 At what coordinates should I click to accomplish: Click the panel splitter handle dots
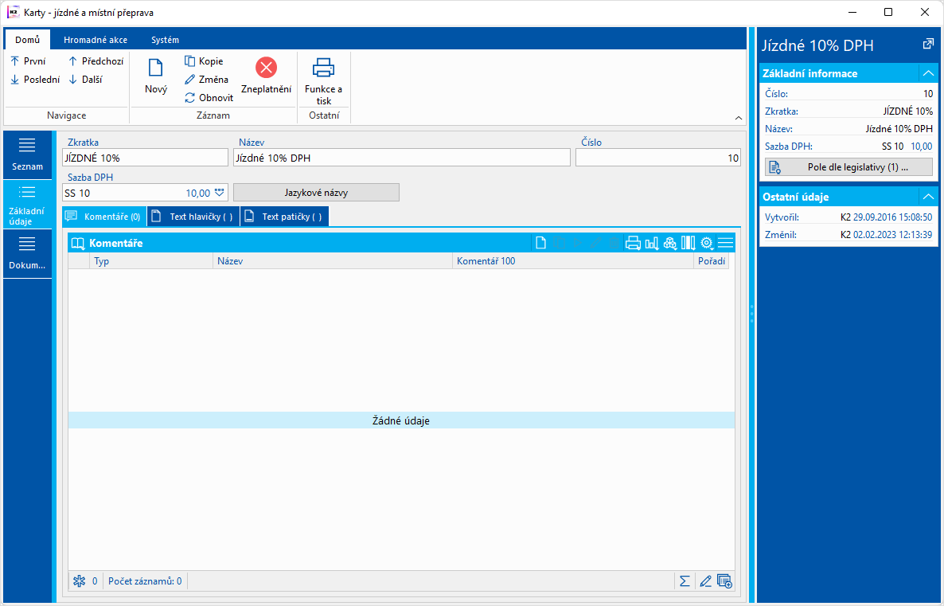751,314
